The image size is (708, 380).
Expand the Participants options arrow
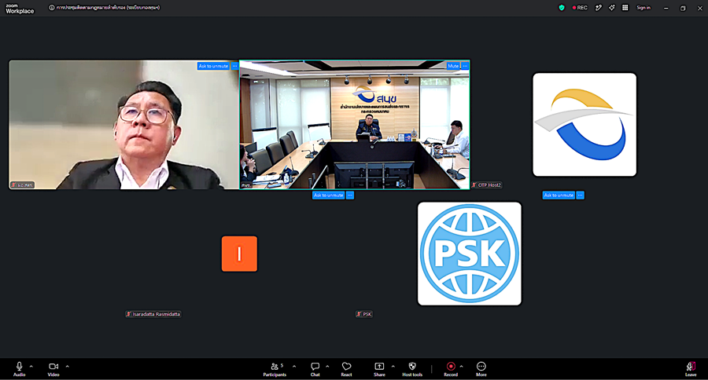pyautogui.click(x=294, y=367)
